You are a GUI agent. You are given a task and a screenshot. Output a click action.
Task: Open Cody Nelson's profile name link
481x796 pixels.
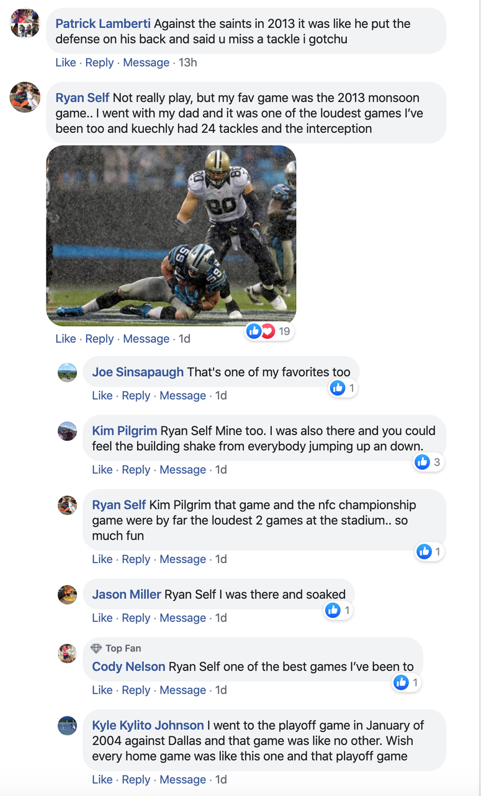pos(128,667)
